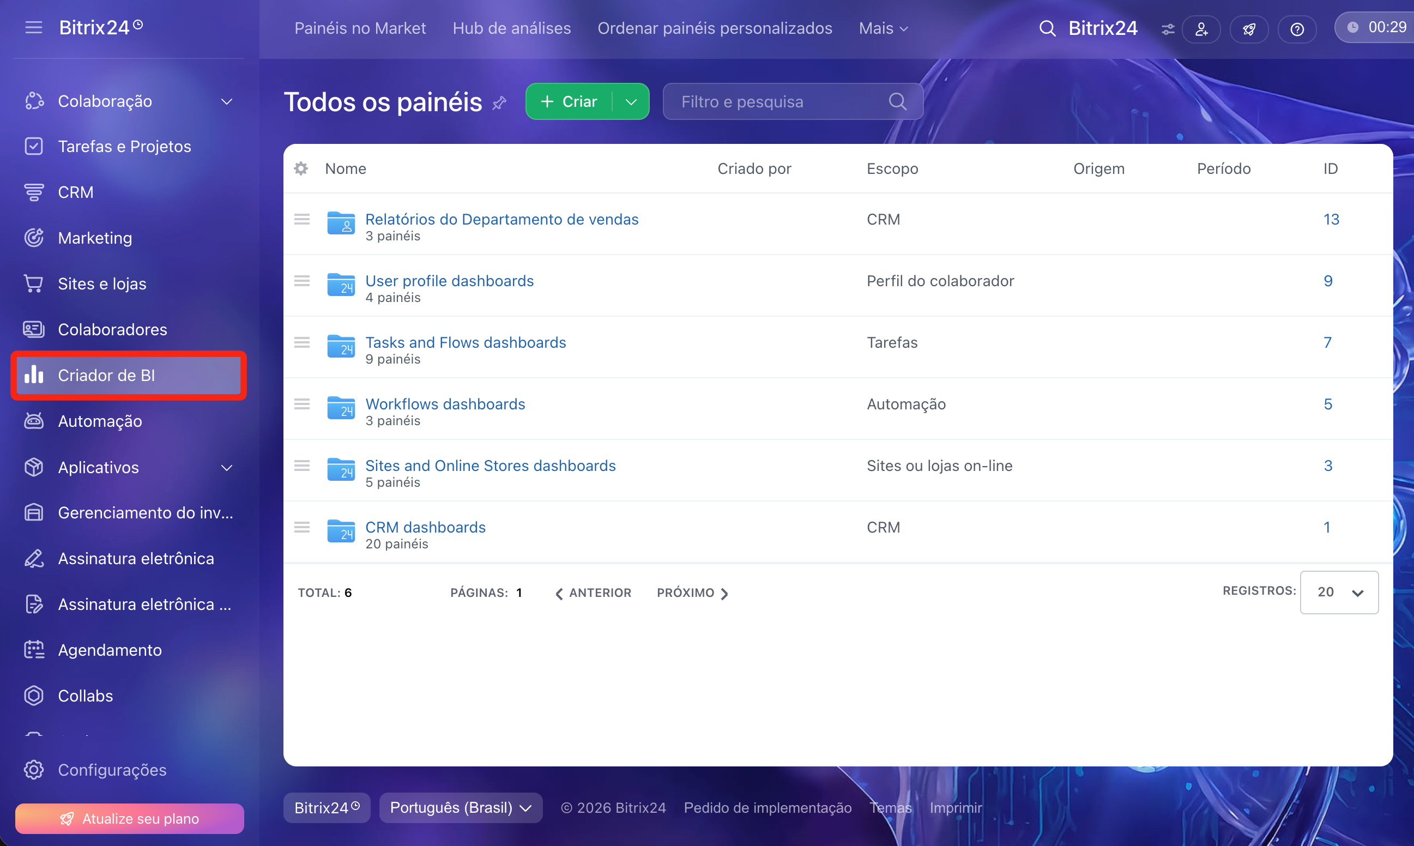This screenshot has width=1414, height=846.
Task: Switch to Painéis no Market tab
Action: coord(360,28)
